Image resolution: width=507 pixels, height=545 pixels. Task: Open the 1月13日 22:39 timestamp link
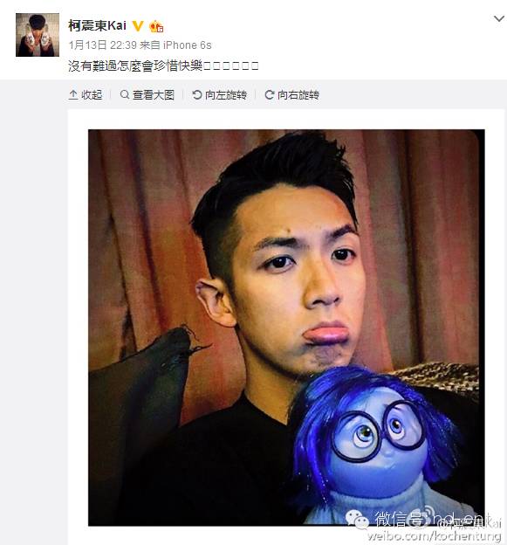tap(103, 45)
